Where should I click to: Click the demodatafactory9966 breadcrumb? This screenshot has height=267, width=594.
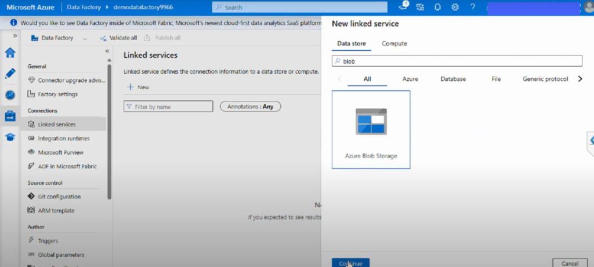pos(143,7)
